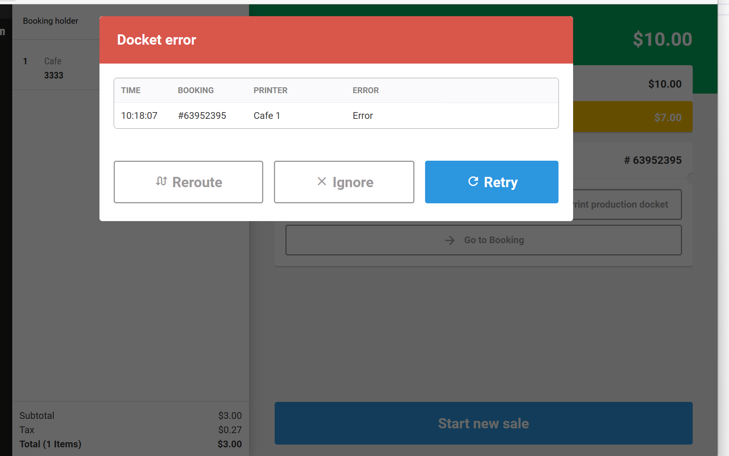Click the PRINTER column header

[x=270, y=90]
